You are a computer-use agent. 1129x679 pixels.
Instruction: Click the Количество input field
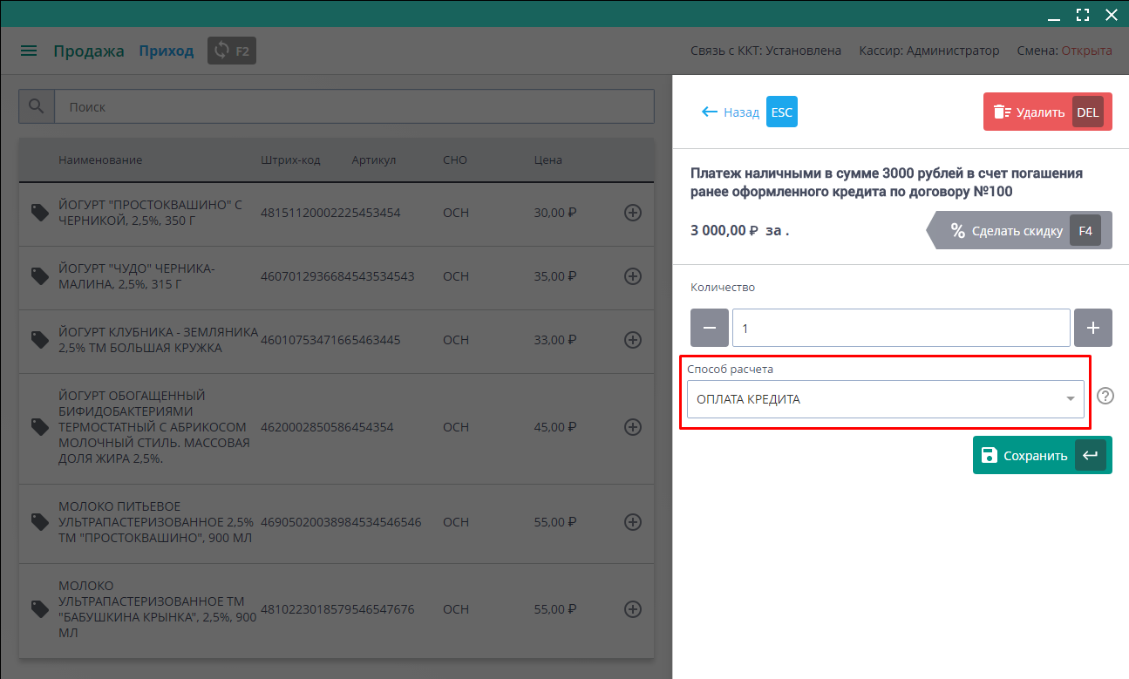point(901,328)
